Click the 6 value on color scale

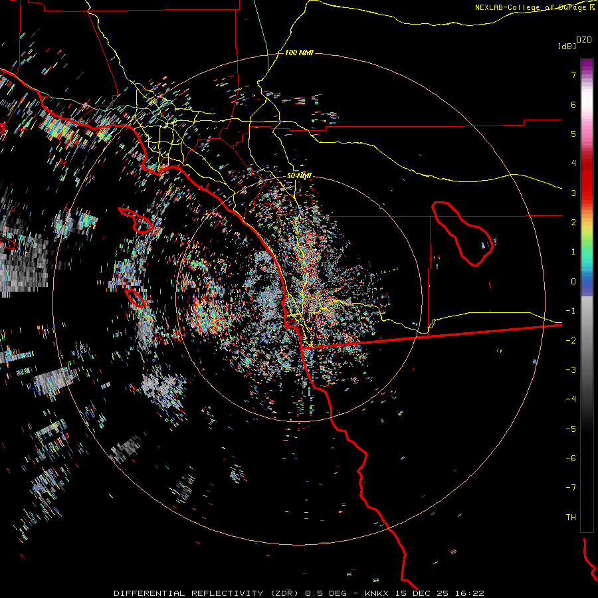tap(573, 104)
